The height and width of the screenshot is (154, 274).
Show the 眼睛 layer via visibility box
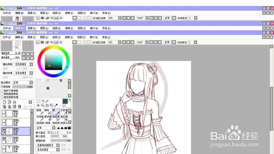[x=4, y=112]
